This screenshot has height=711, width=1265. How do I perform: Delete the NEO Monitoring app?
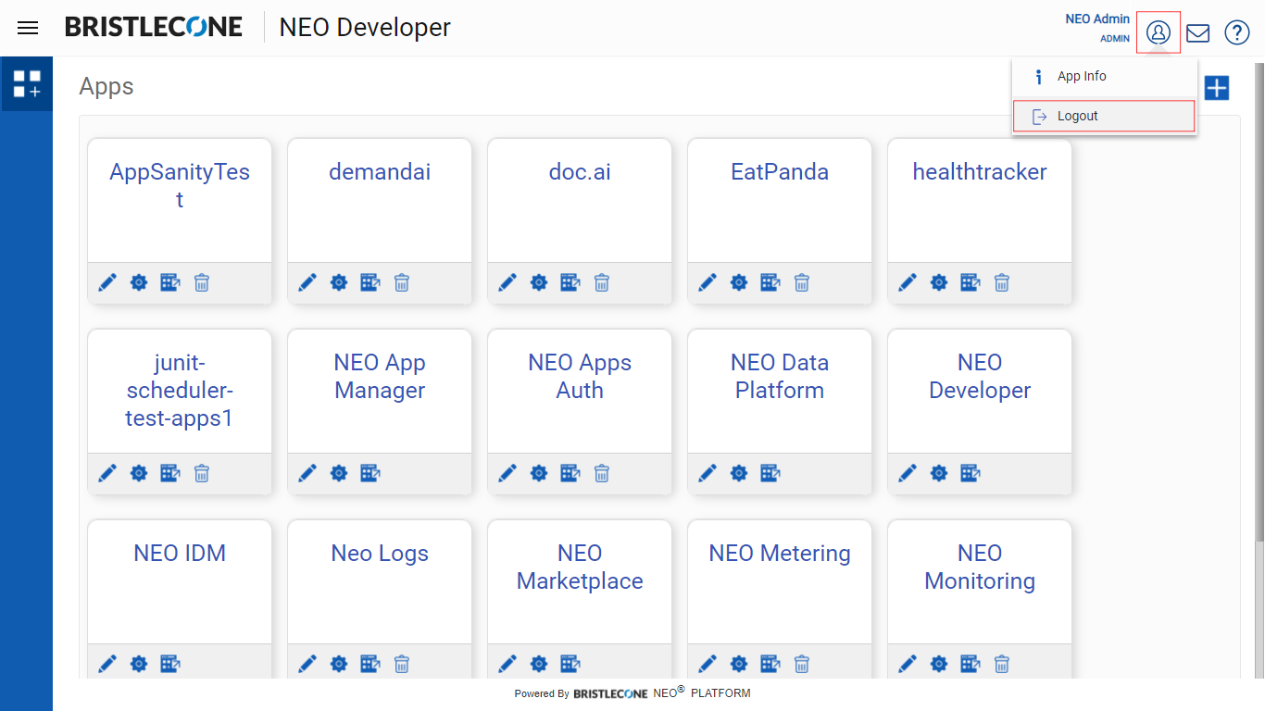point(1002,664)
